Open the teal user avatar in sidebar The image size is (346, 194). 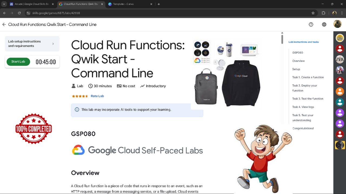tap(340, 102)
